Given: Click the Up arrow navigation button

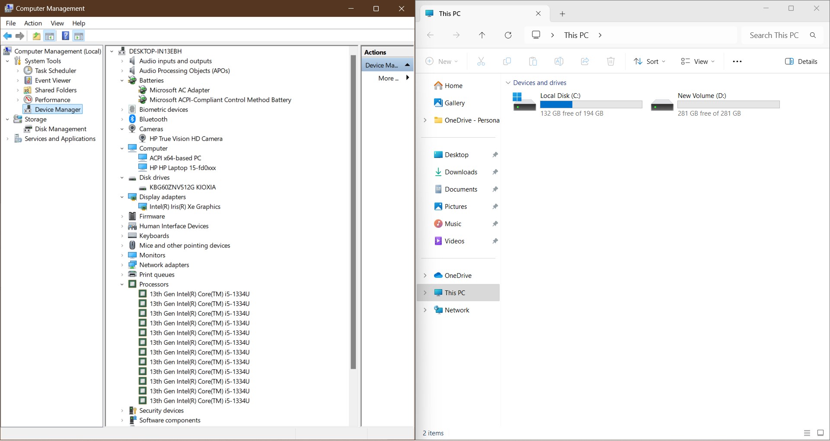Looking at the screenshot, I should click(x=482, y=35).
